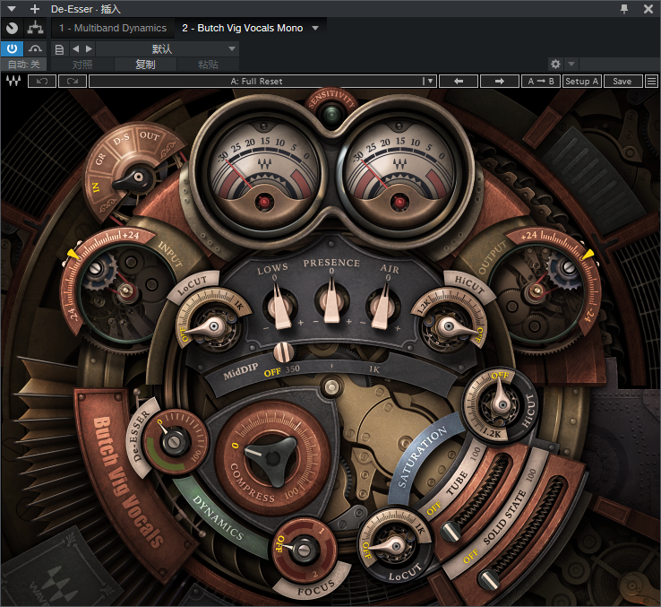Screen dimensions: 661x607
Task: Open the Waves hamburger menu icon
Action: pos(652,81)
